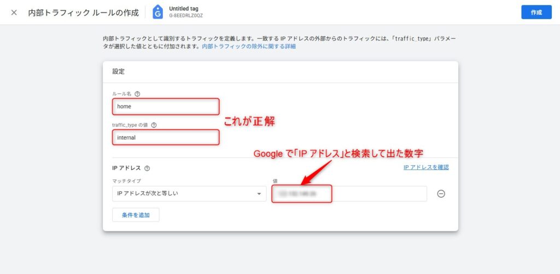Viewport: 560px width, 274px height.
Task: Open help icon next to ルール名
Action: pyautogui.click(x=137, y=94)
